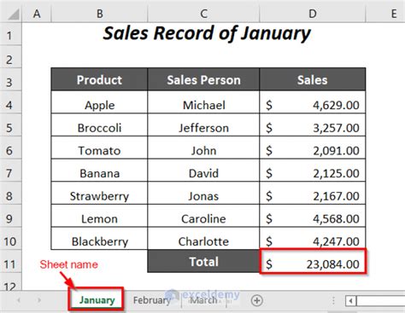Click scrollbar left arrow button
405x313 pixels.
pos(351,301)
